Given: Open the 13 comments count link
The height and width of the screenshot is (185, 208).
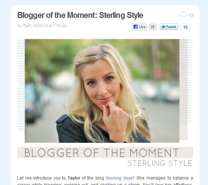Looking at the screenshot, I should click(191, 16).
